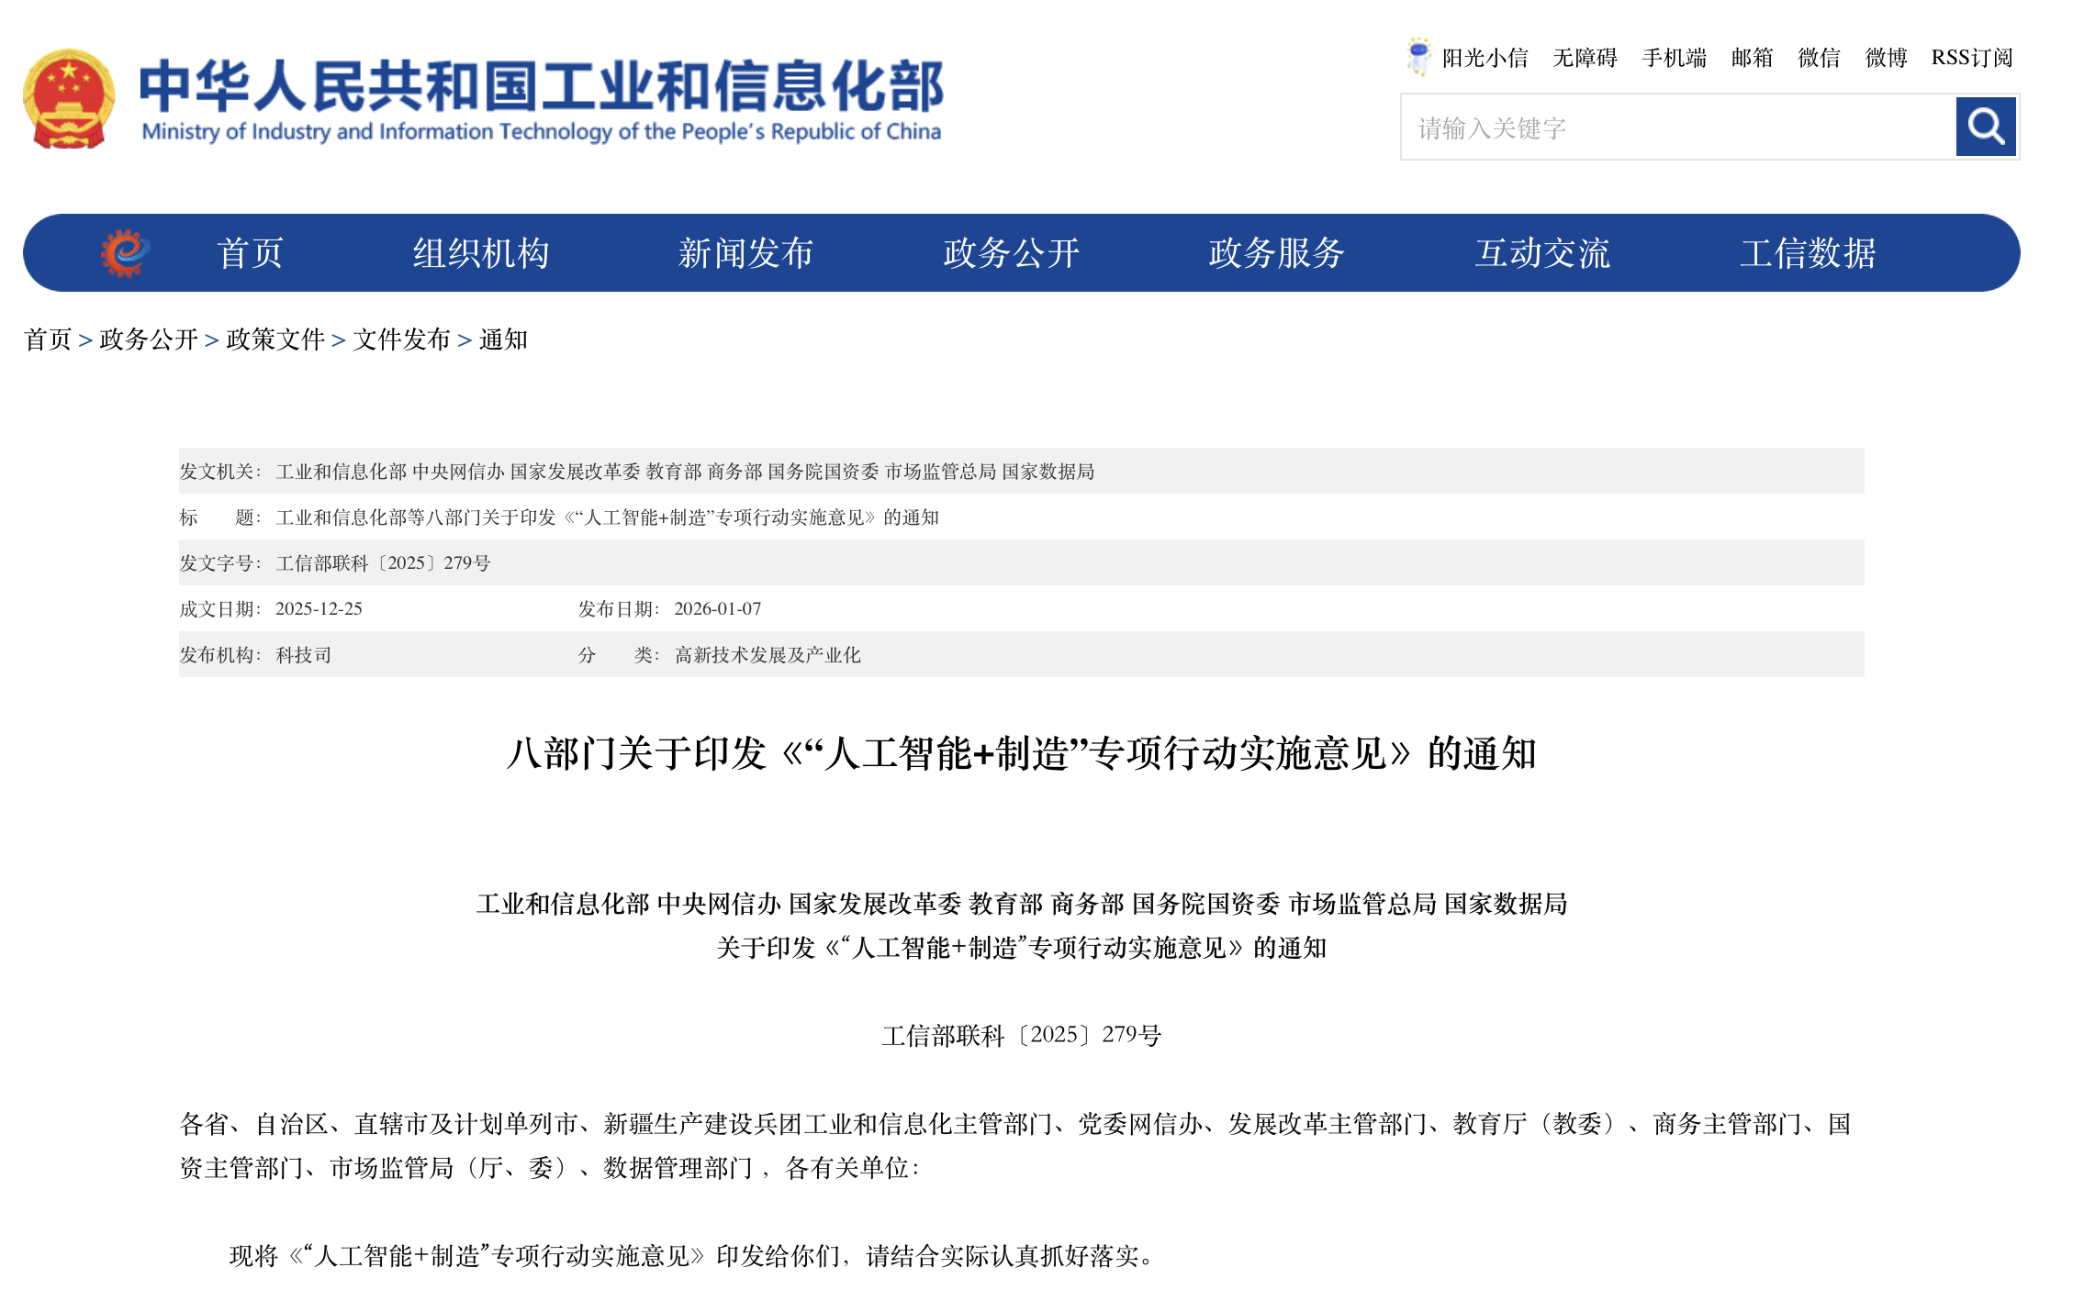Click the ministry Chinese name banner title
The width and height of the screenshot is (2073, 1301).
(542, 85)
